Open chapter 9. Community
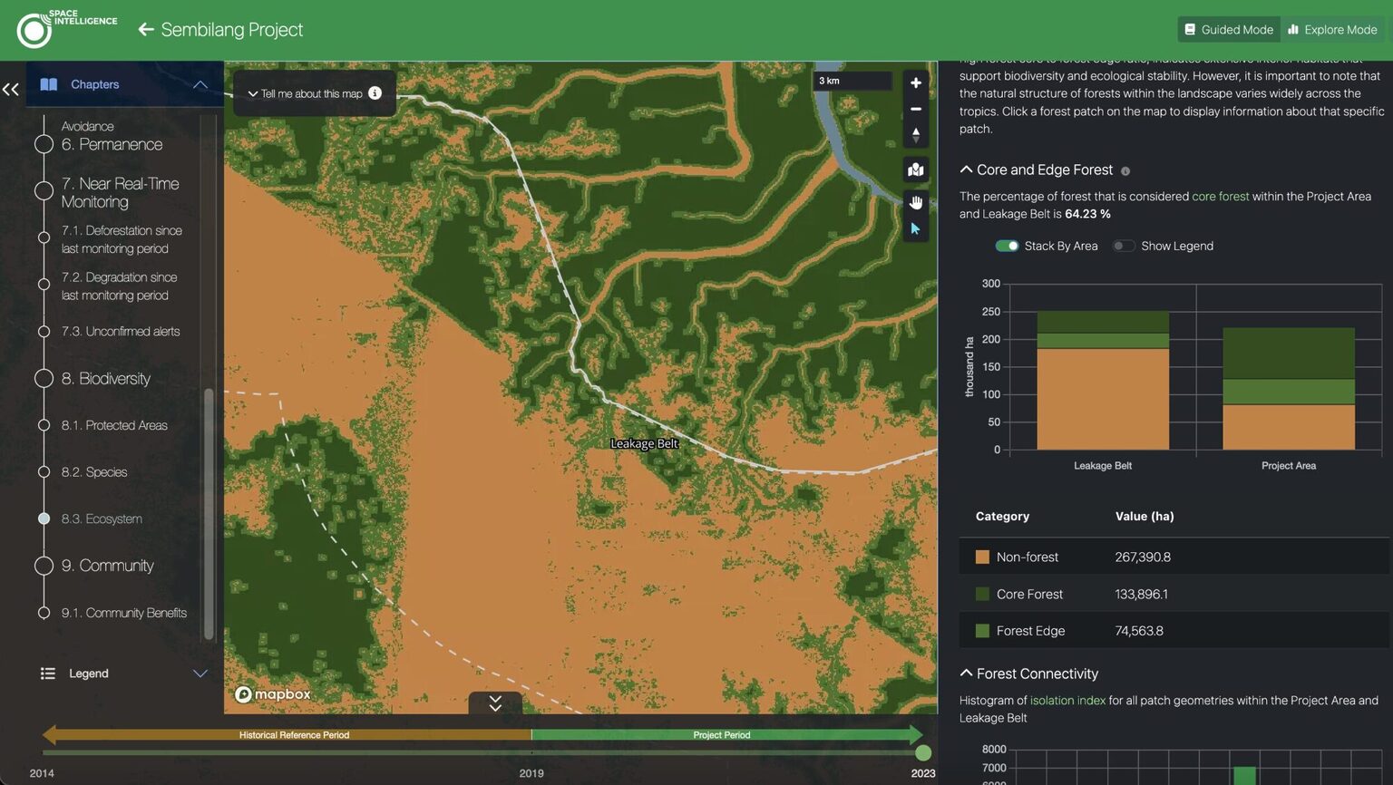This screenshot has height=785, width=1393. (107, 566)
